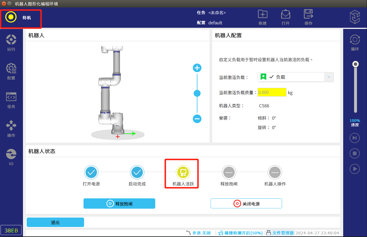Open the Operation (操作) jog panel

tap(11, 129)
